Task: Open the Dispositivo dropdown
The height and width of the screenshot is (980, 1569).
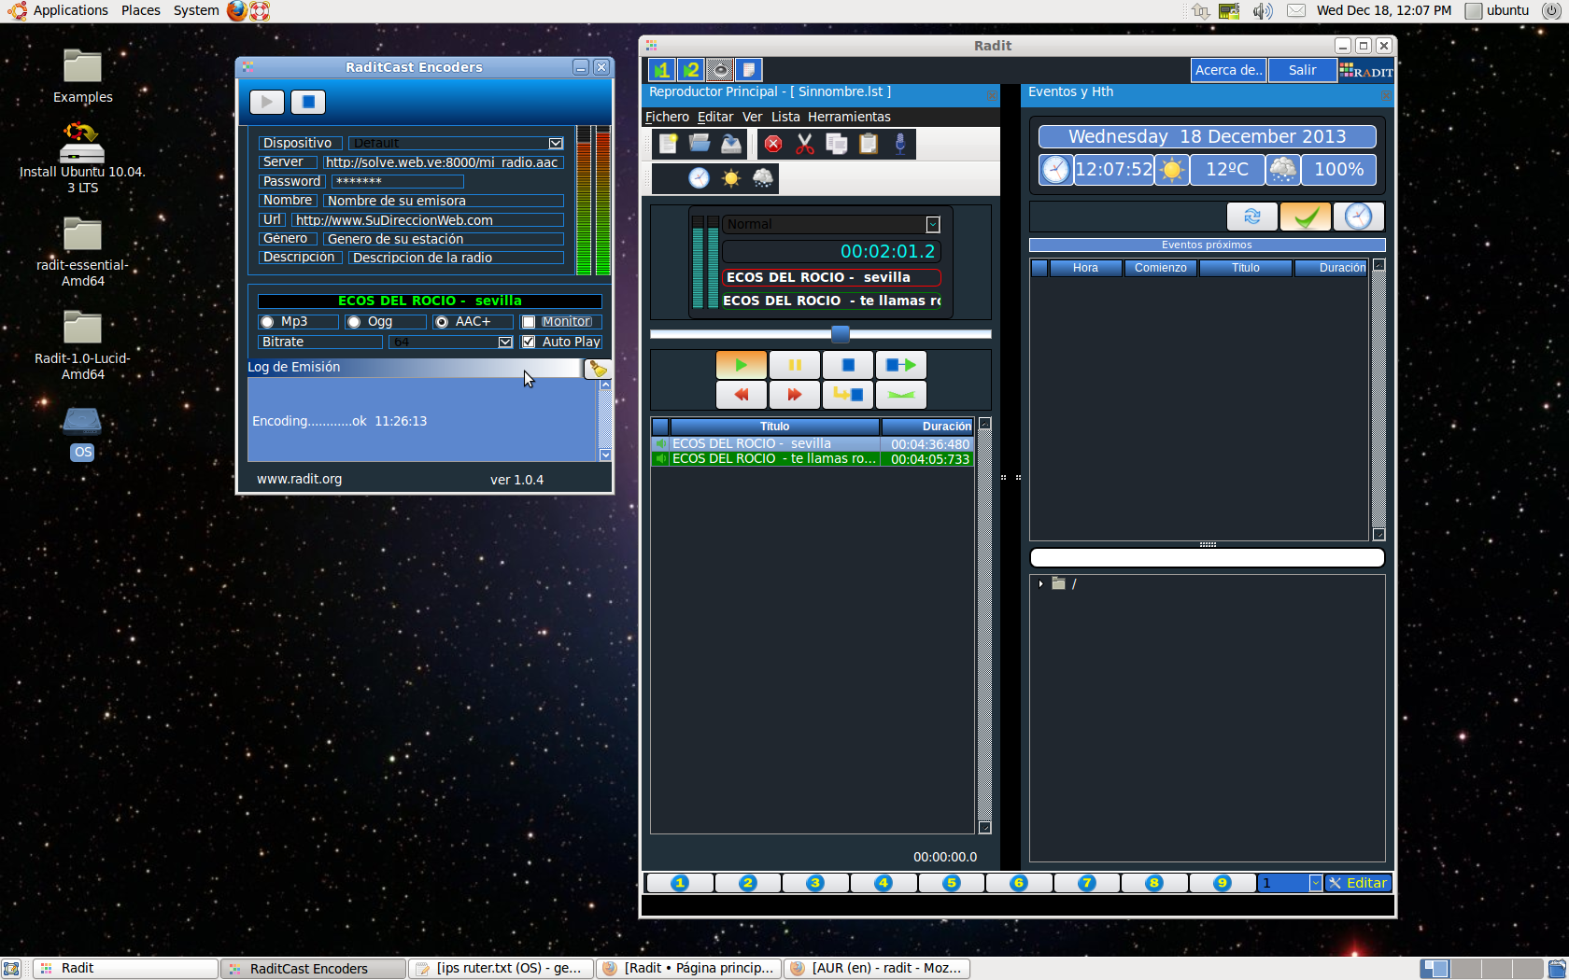Action: click(556, 143)
